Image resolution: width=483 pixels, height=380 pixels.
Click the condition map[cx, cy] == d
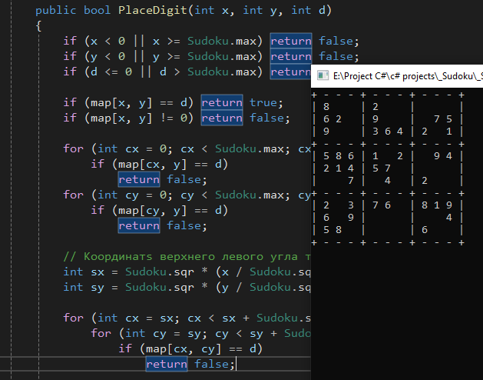click(x=201, y=348)
